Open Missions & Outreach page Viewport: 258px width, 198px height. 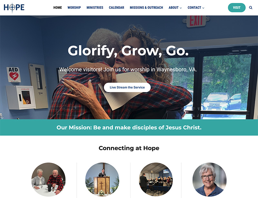click(x=146, y=7)
